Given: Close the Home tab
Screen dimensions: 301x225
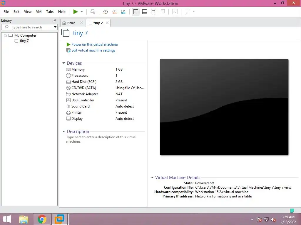Looking at the screenshot, I should click(82, 23).
